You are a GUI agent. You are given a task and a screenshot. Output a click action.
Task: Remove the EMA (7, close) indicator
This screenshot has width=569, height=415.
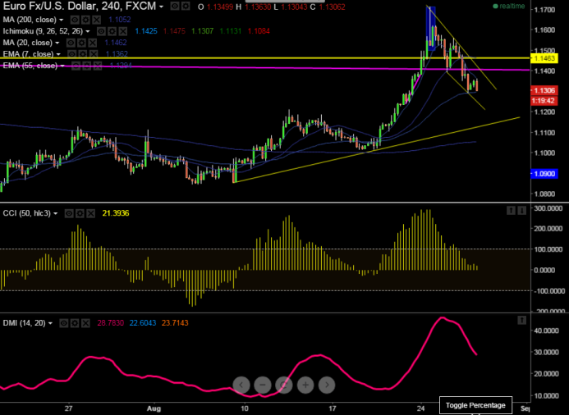tap(94, 54)
